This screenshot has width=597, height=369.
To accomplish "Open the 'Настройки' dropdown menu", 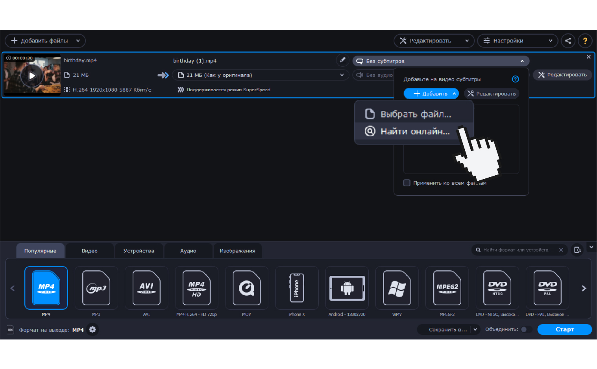I will click(517, 41).
